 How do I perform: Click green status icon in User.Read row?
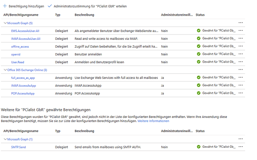point(199,62)
